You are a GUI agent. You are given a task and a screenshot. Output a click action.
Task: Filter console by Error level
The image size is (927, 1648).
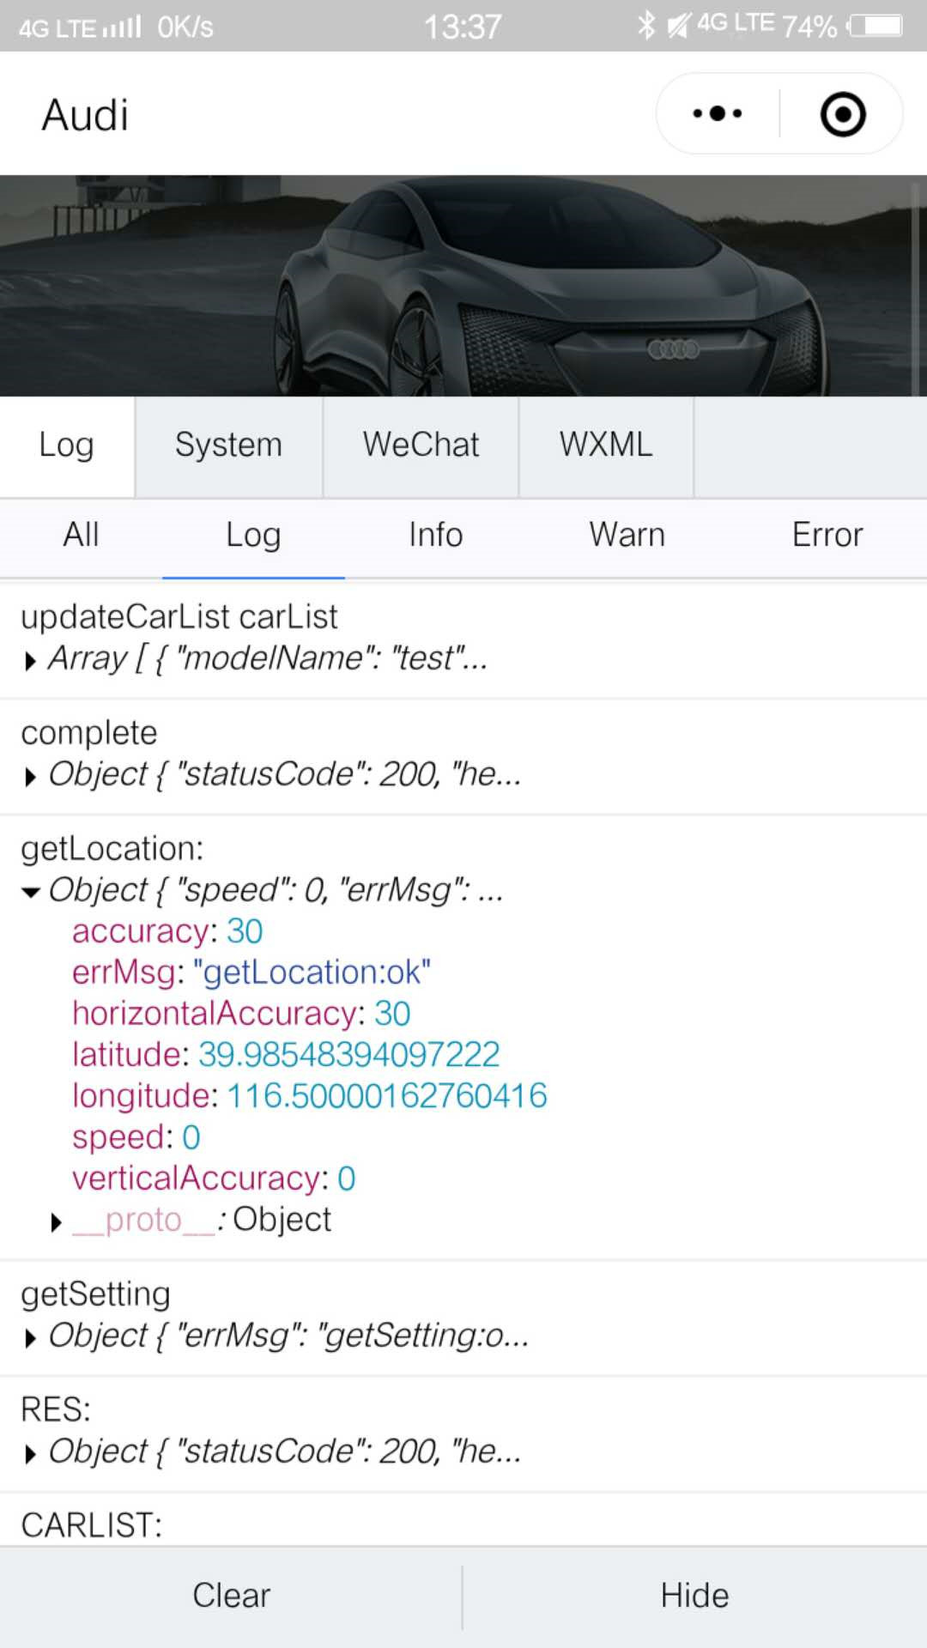pos(827,536)
